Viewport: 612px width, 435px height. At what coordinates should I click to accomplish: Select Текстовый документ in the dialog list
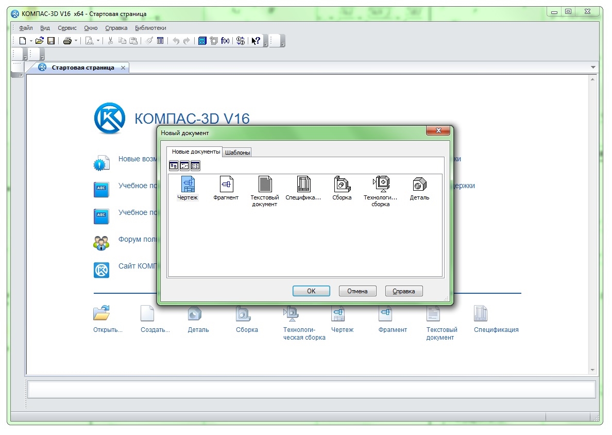[265, 191]
